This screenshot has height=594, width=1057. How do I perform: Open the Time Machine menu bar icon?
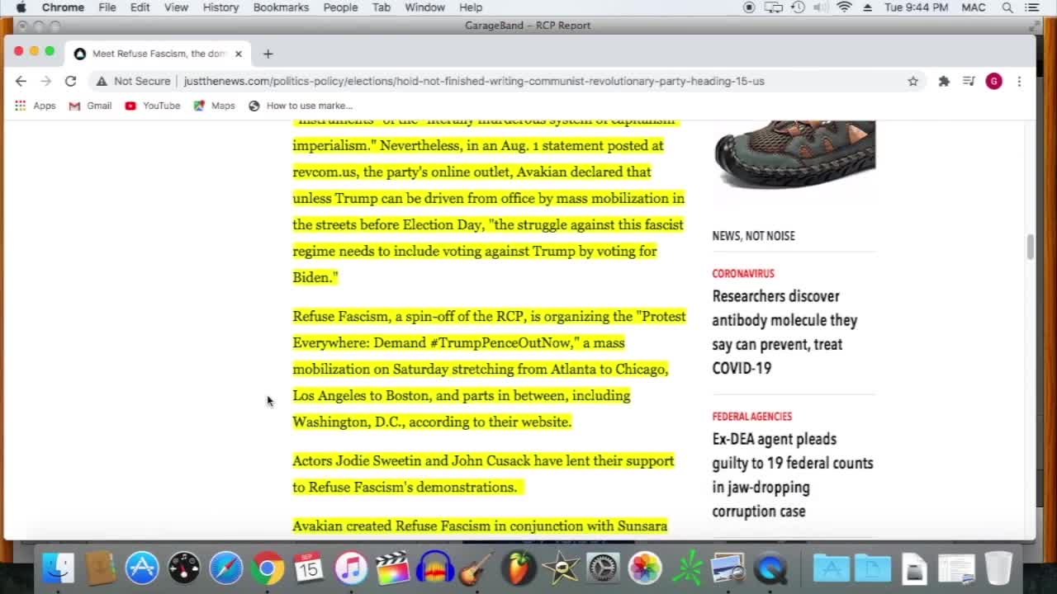[x=798, y=7]
